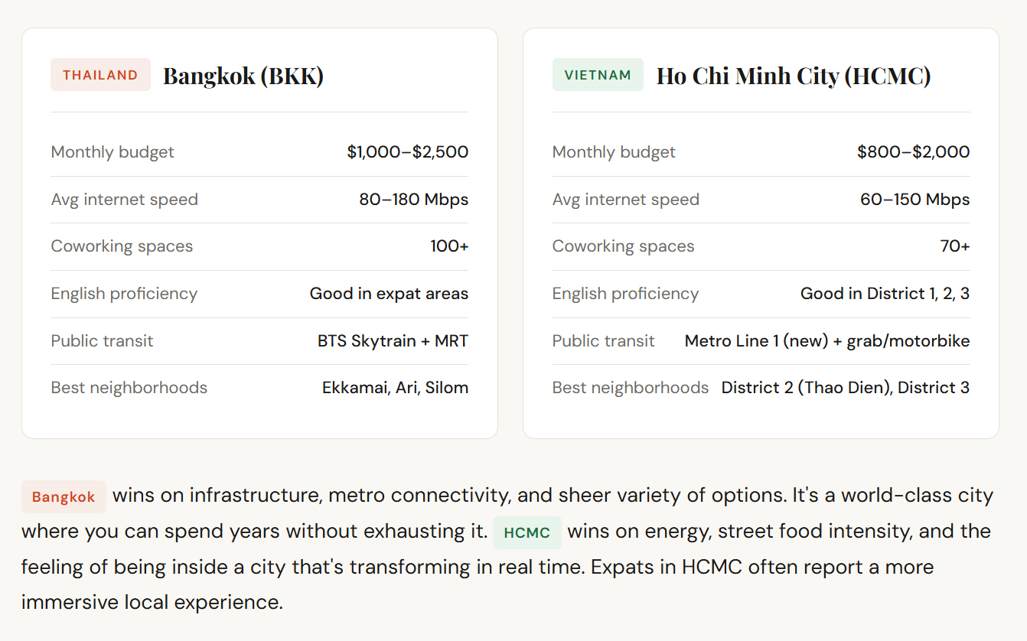Click the VIETNAM country badge
Screen dimensions: 1027x641
pyautogui.click(x=598, y=75)
